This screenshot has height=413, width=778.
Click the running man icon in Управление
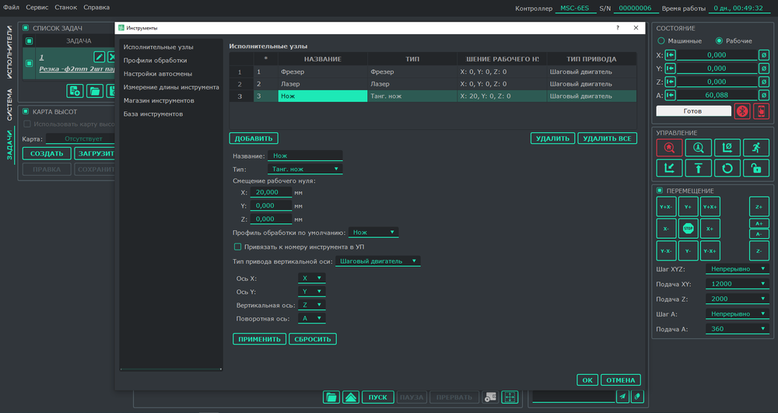[x=755, y=148]
